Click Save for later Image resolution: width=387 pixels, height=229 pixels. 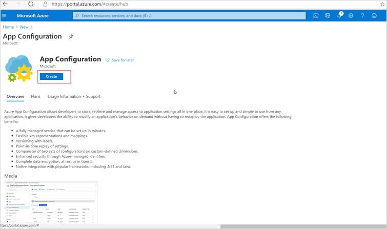120,60
